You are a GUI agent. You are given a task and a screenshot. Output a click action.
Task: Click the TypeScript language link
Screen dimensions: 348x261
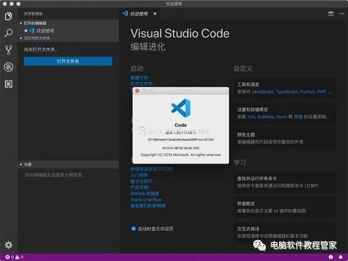pyautogui.click(x=287, y=92)
